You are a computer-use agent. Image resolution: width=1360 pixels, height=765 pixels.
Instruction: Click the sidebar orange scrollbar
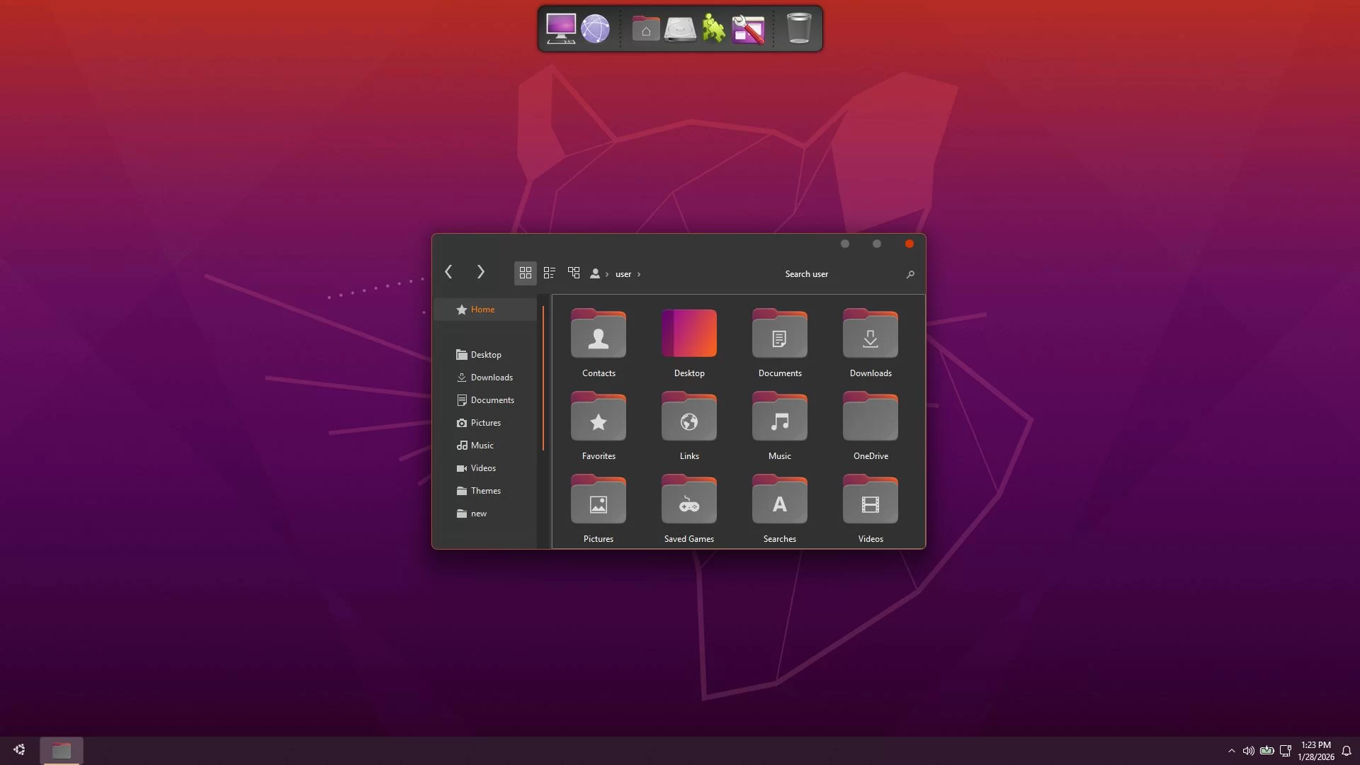[x=543, y=378]
